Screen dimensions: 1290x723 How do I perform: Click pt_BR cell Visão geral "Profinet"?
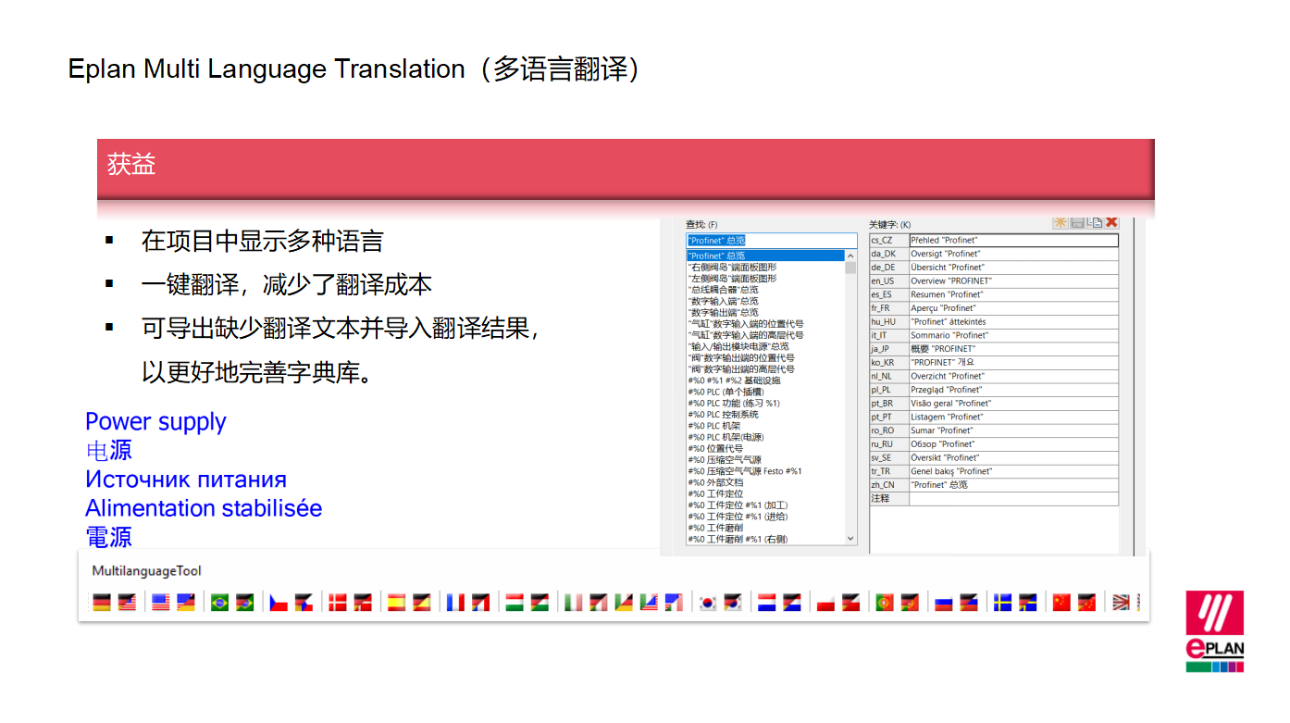point(1013,404)
